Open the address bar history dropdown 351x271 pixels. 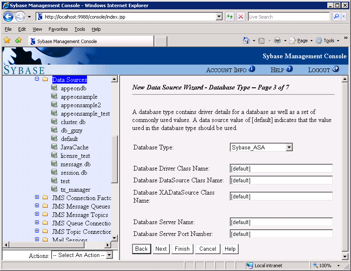click(219, 16)
